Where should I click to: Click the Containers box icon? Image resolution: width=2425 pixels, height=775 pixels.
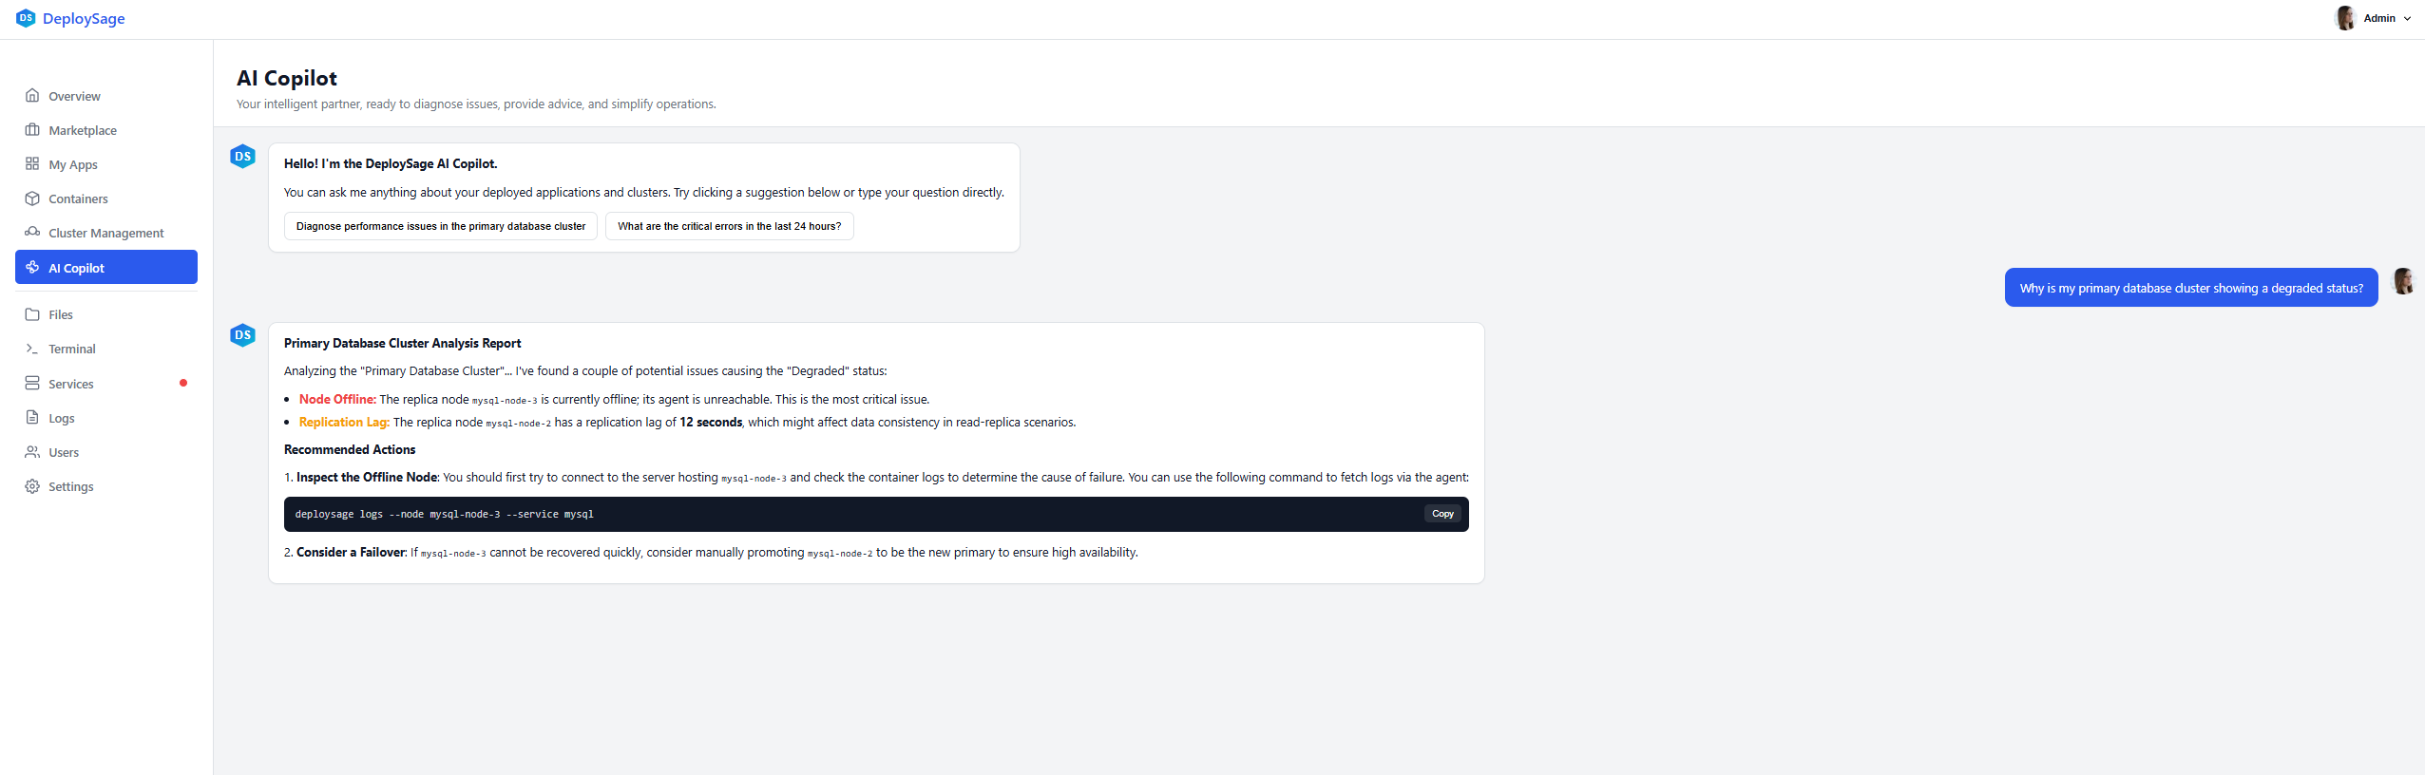coord(32,198)
